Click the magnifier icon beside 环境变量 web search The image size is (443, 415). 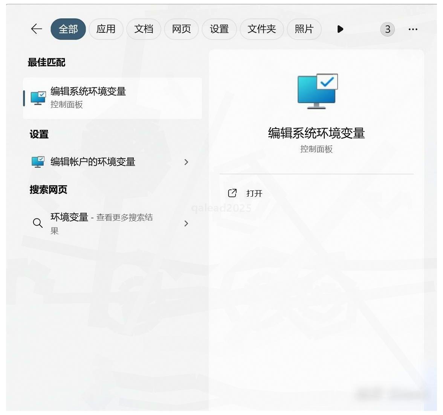point(38,223)
